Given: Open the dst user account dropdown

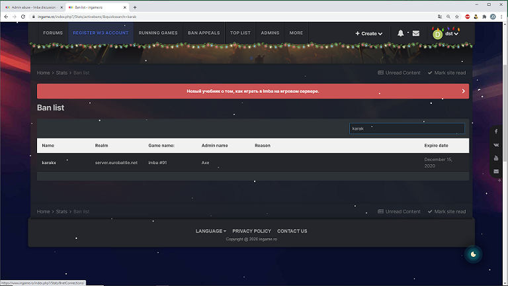Looking at the screenshot, I should pos(446,32).
